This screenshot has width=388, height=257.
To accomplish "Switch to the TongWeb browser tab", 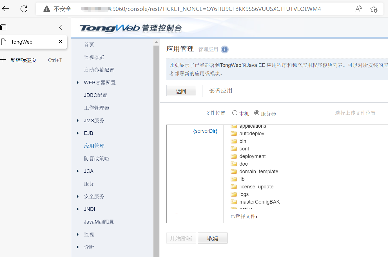I will (22, 42).
